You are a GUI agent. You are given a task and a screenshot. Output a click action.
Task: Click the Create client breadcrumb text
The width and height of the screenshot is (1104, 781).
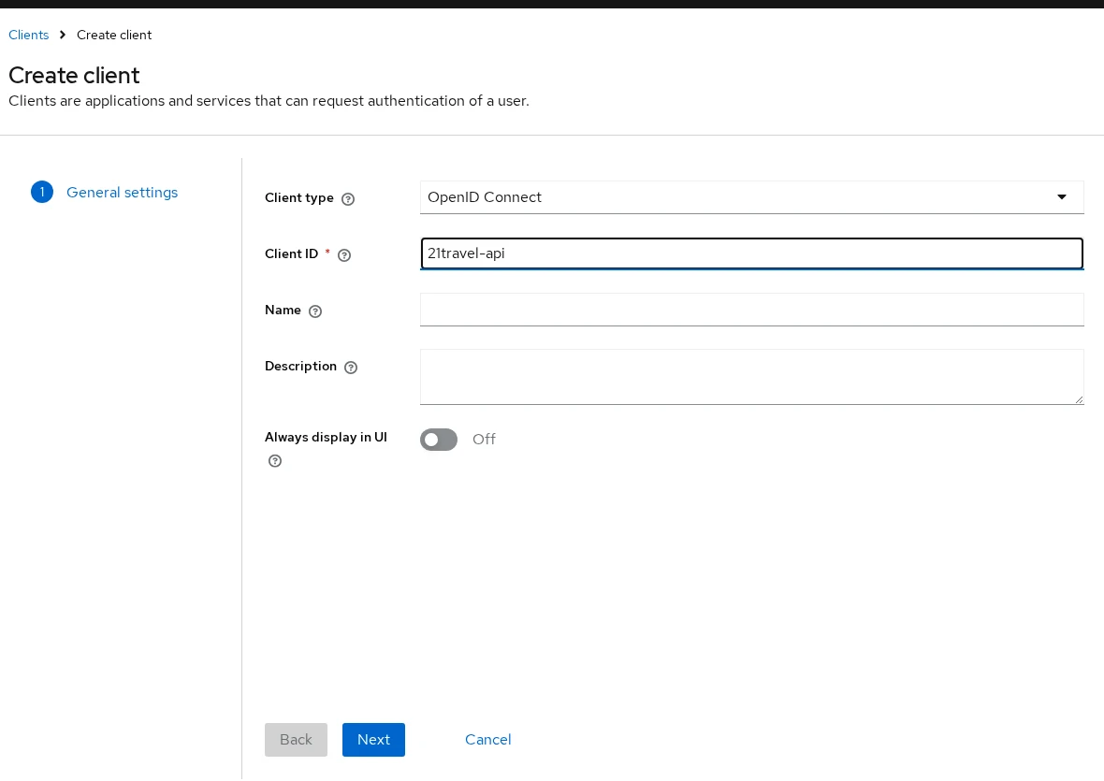(114, 36)
